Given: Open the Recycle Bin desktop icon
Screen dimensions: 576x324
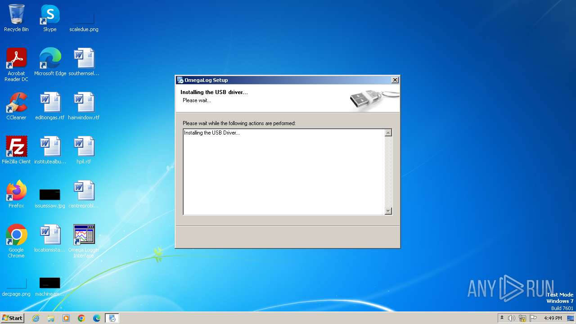Looking at the screenshot, I should click(x=16, y=18).
